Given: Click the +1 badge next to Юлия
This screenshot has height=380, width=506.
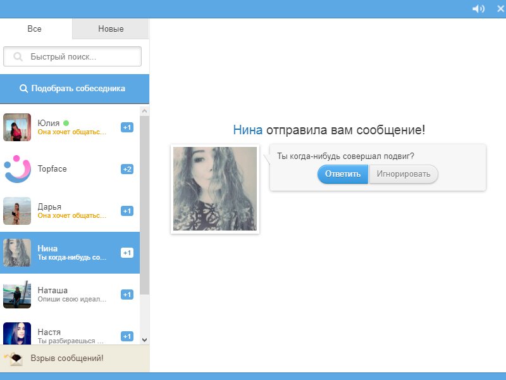Looking at the screenshot, I should pyautogui.click(x=127, y=127).
